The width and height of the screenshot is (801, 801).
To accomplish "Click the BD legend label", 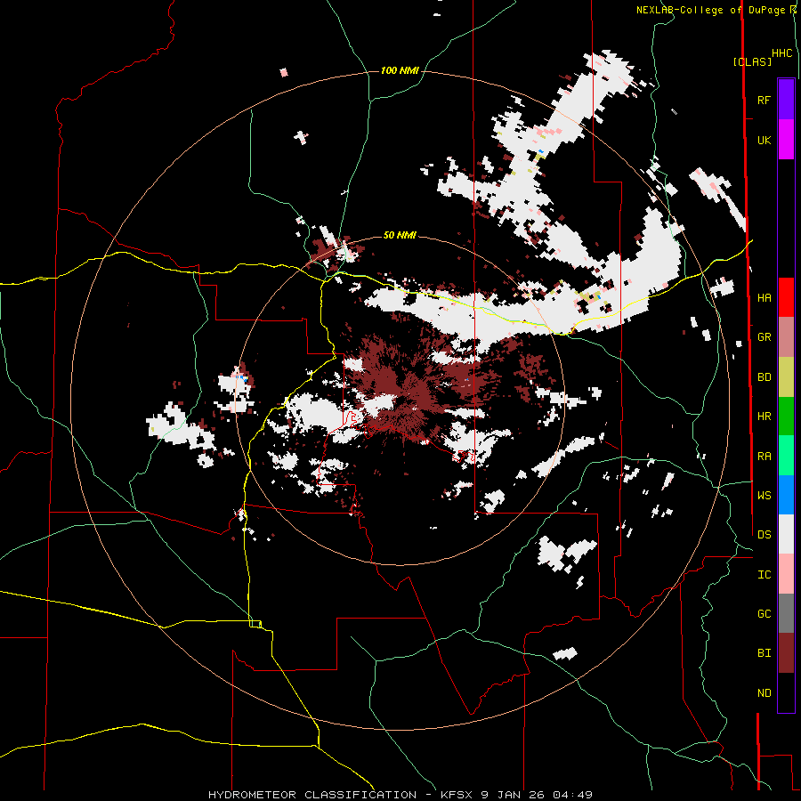I will click(x=764, y=377).
